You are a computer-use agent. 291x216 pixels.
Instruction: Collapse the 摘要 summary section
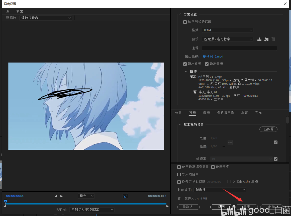click(x=186, y=71)
